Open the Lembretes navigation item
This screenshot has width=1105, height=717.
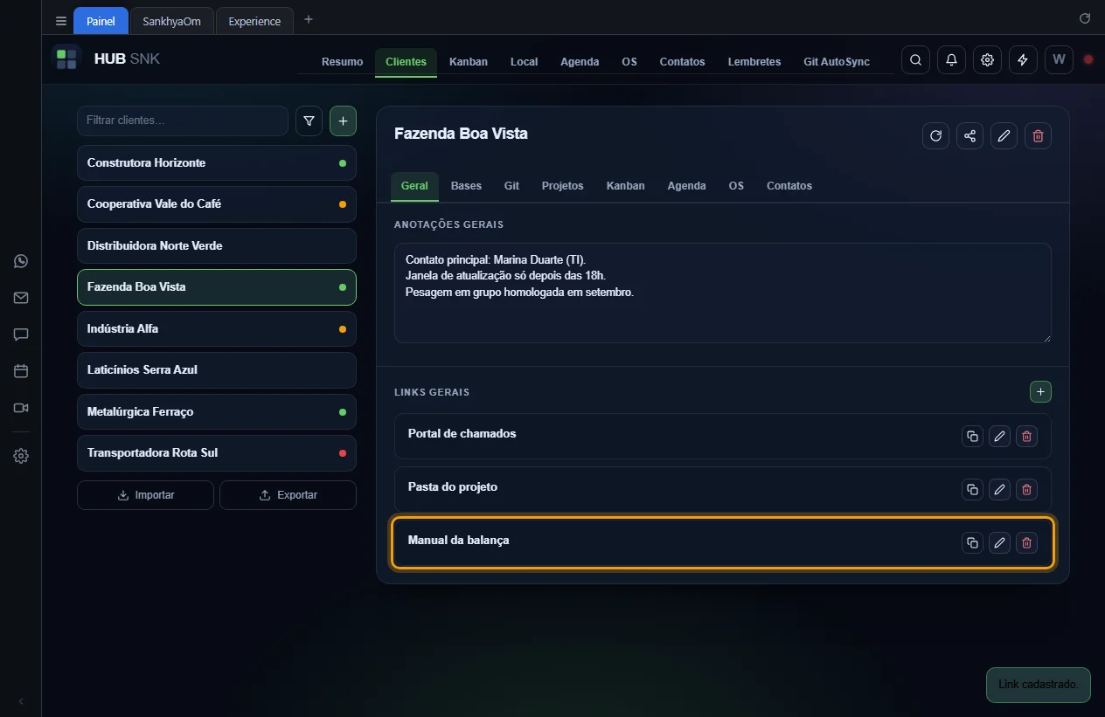point(754,61)
